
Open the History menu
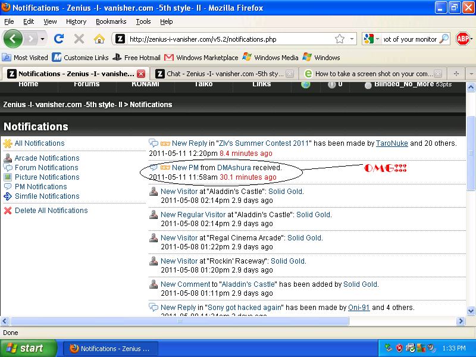pos(76,21)
